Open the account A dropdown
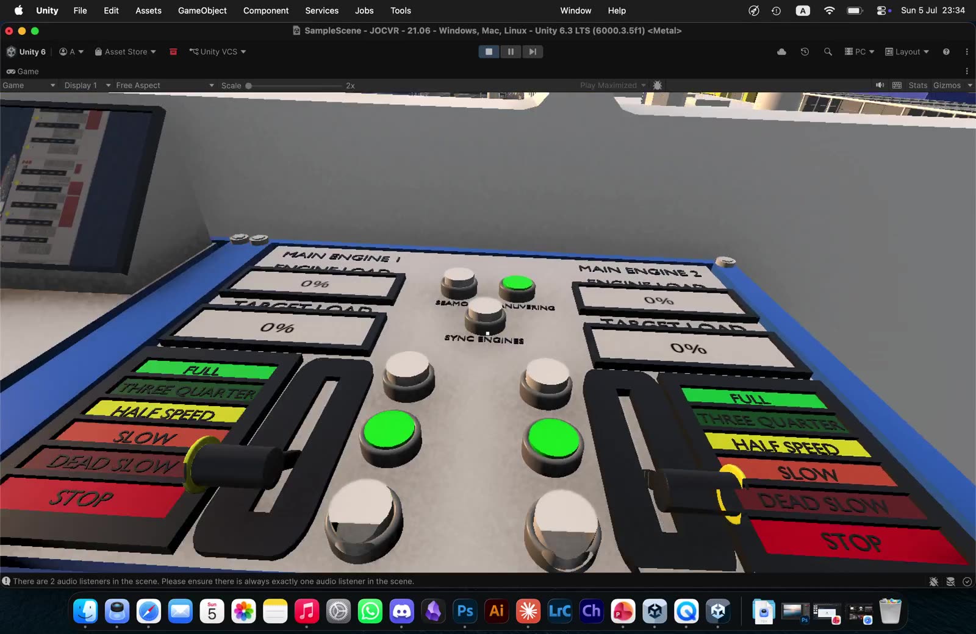 click(71, 52)
